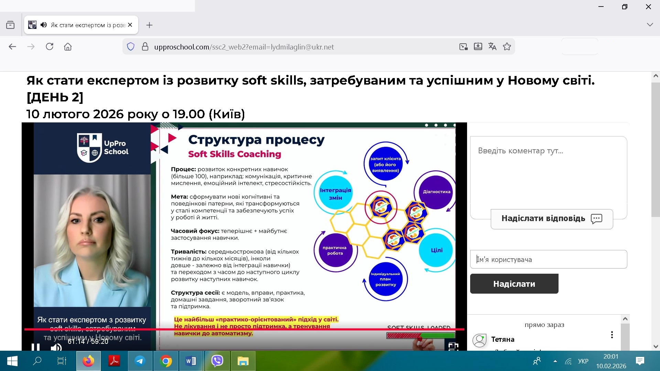Enter fullscreen mode on the video
The image size is (660, 371).
[x=453, y=347]
